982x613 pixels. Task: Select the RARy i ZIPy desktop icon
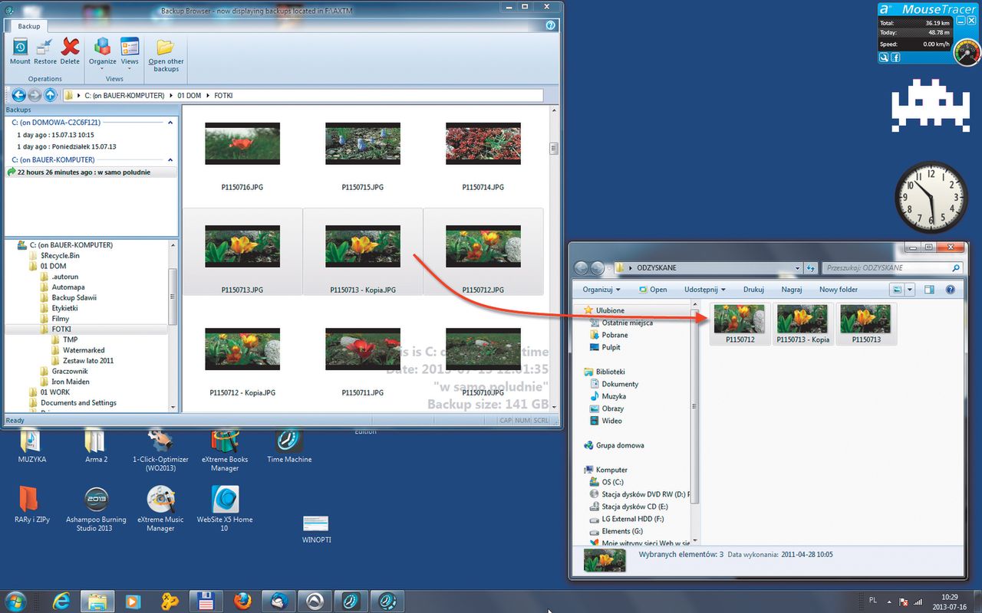[32, 505]
